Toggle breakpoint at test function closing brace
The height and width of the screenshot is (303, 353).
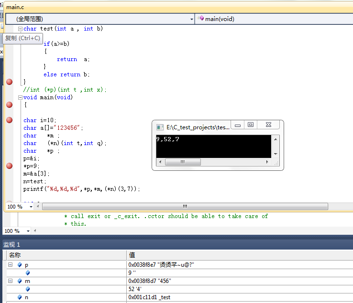pos(9,82)
